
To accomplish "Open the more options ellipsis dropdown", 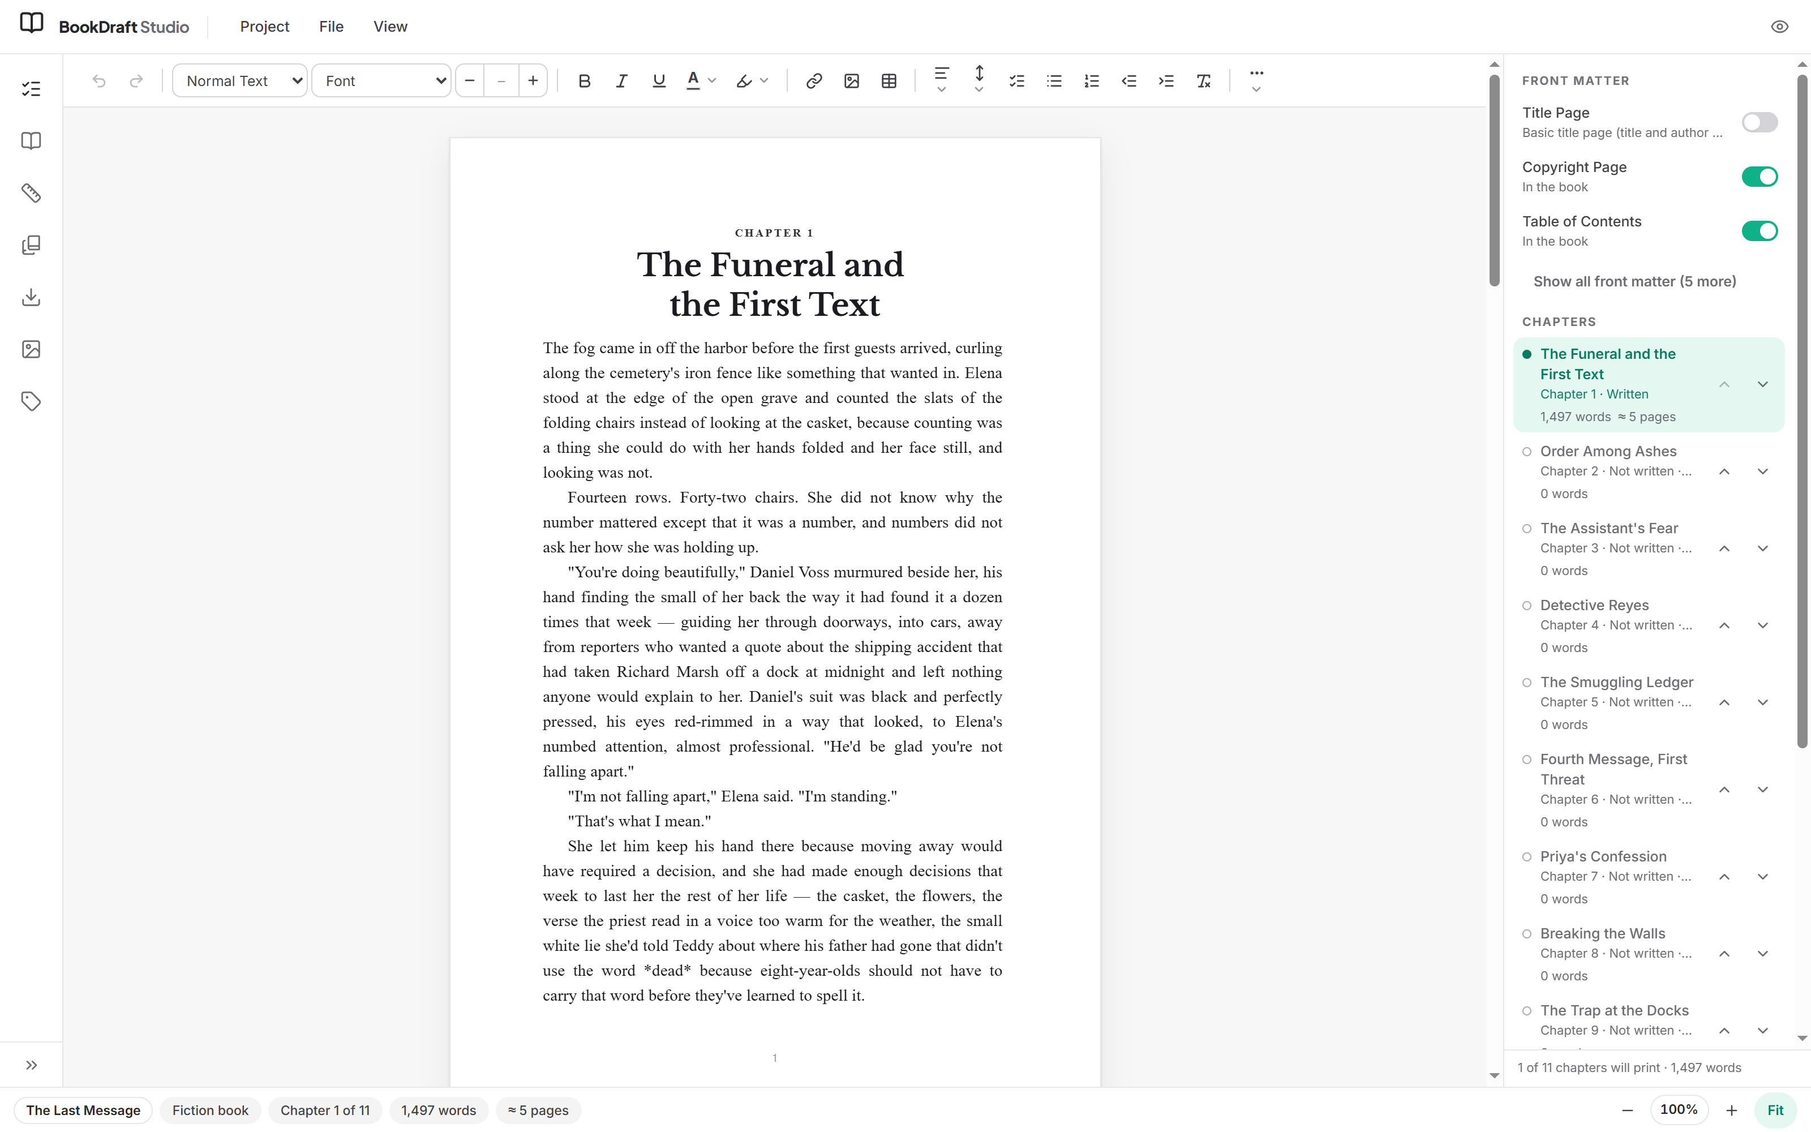I will click(1256, 80).
